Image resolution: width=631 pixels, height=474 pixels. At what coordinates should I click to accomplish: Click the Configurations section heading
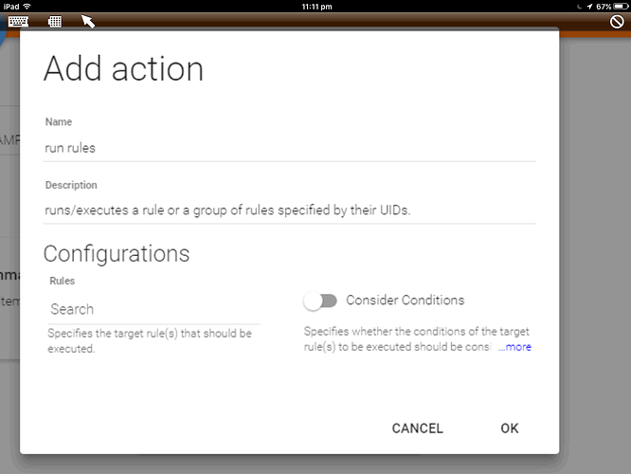117,254
